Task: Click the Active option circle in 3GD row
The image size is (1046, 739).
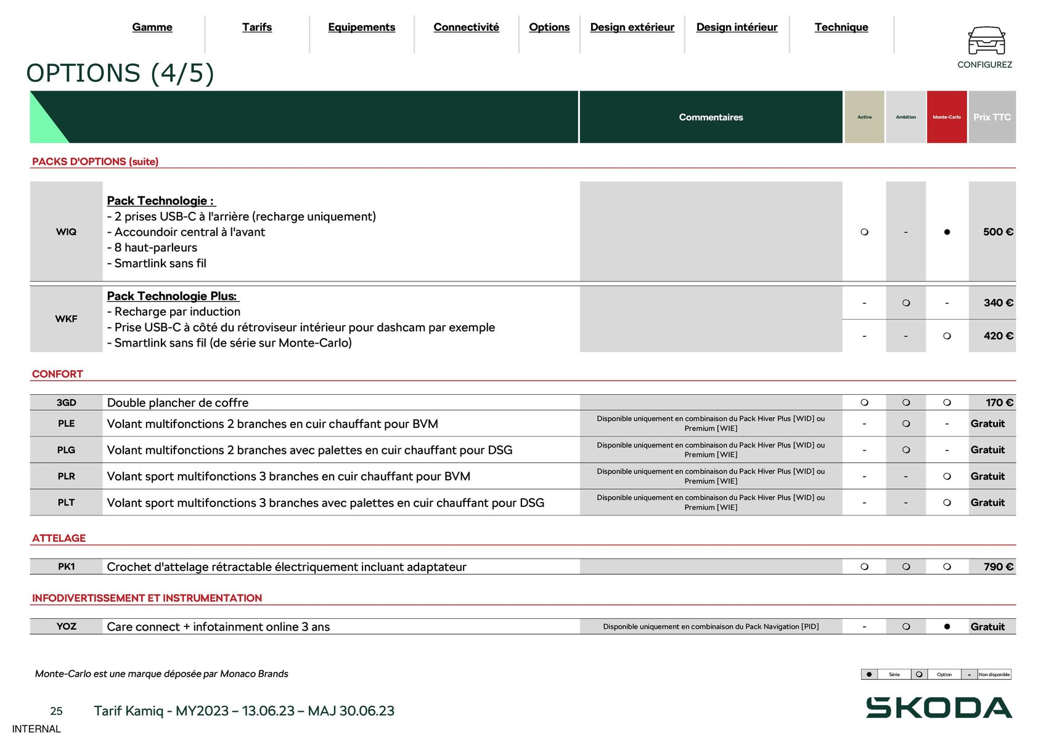Action: tap(864, 403)
